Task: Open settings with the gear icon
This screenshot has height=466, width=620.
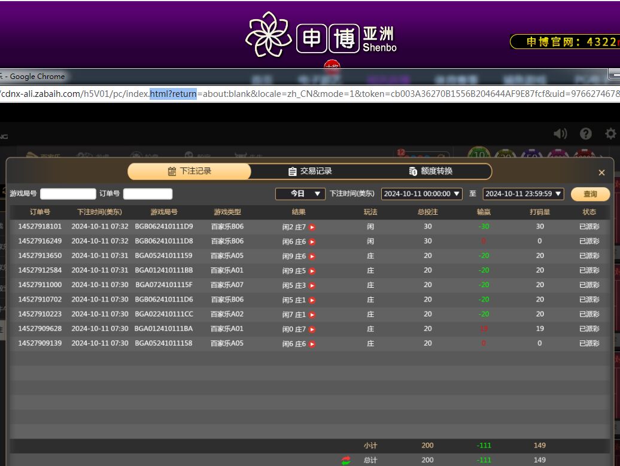Action: (610, 134)
